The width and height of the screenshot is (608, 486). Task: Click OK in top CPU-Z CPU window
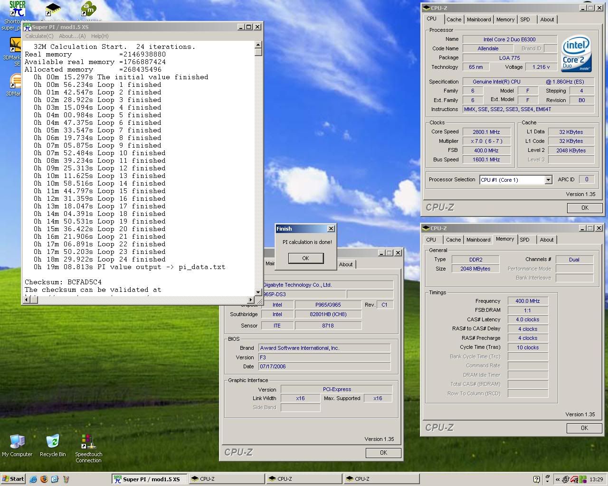585,208
